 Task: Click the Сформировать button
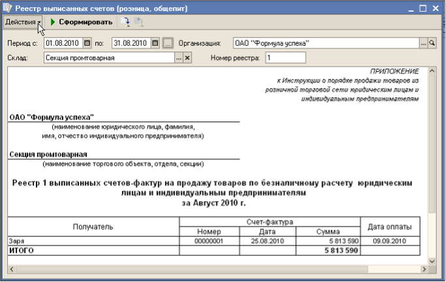[82, 22]
